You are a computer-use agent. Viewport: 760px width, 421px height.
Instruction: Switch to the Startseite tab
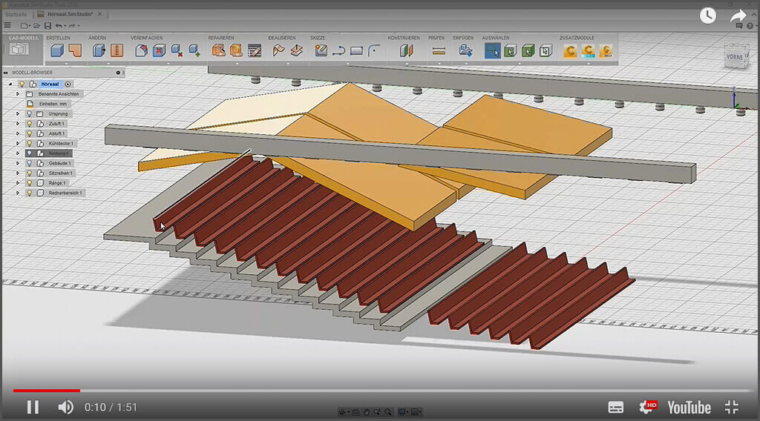pyautogui.click(x=15, y=14)
